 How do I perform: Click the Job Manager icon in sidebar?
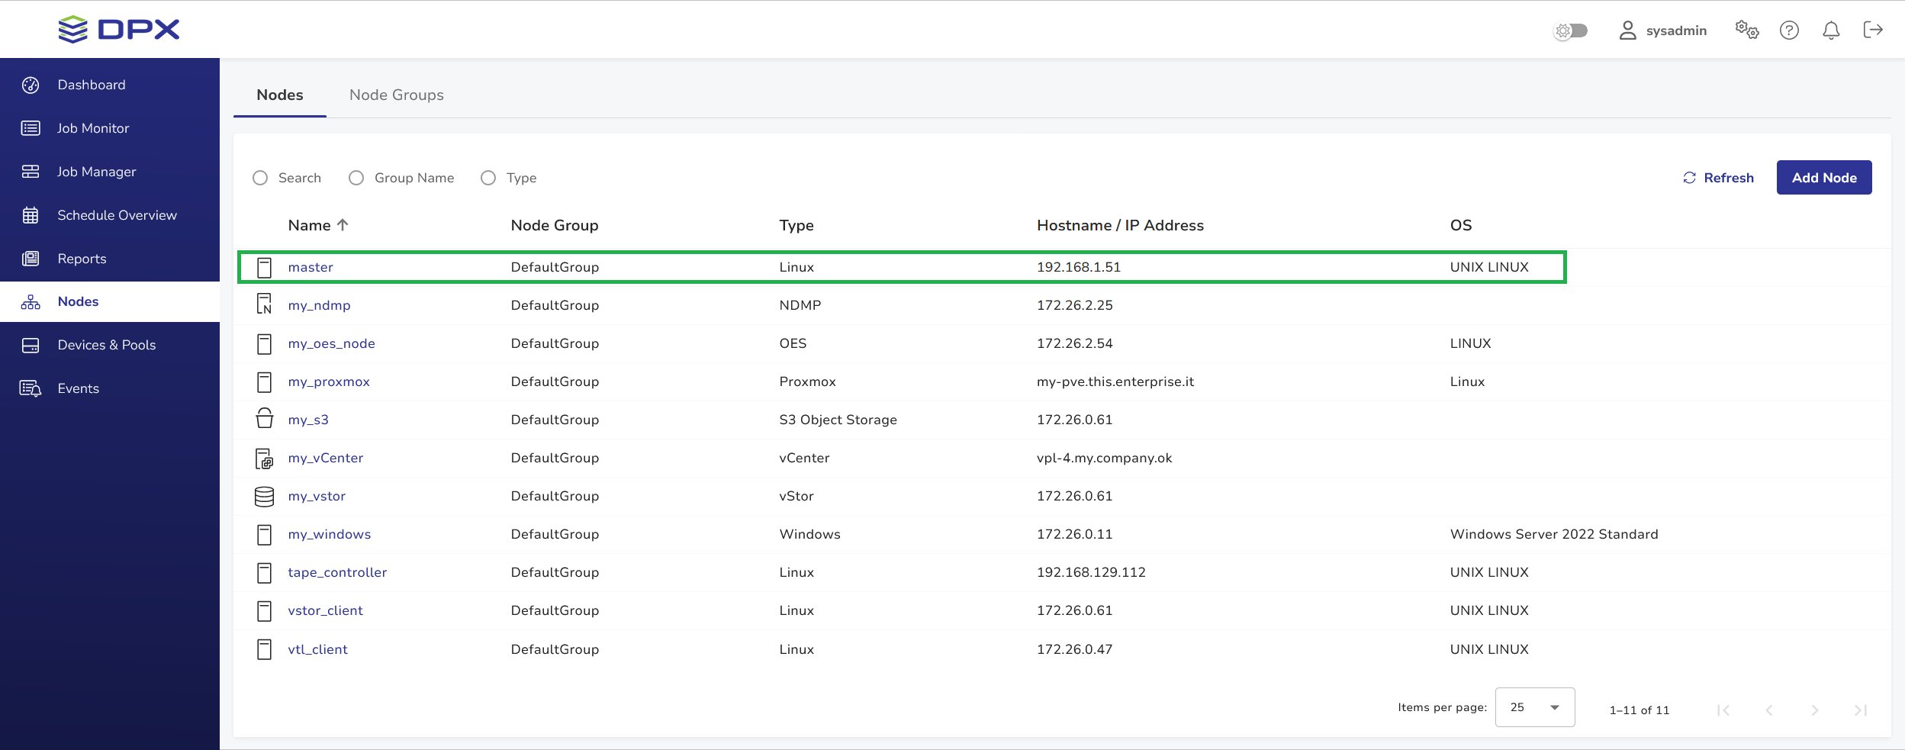tap(31, 172)
